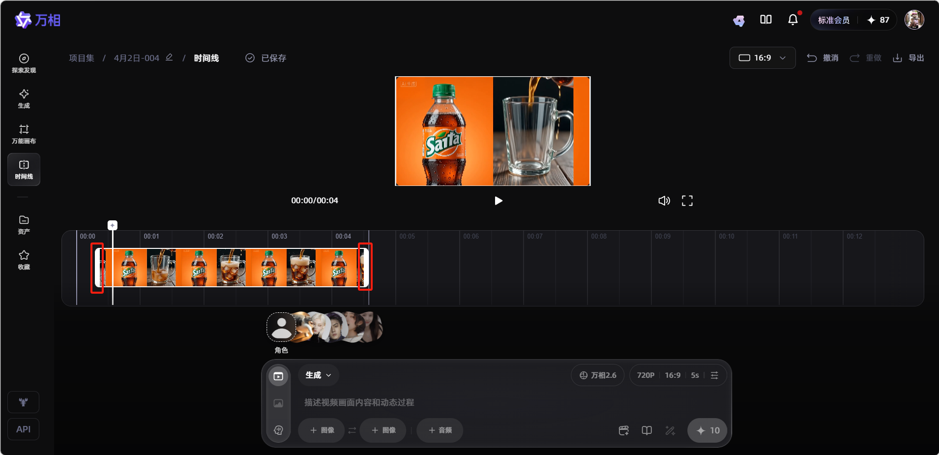
Task: Go to 项目集 in the breadcrumb
Action: click(82, 58)
